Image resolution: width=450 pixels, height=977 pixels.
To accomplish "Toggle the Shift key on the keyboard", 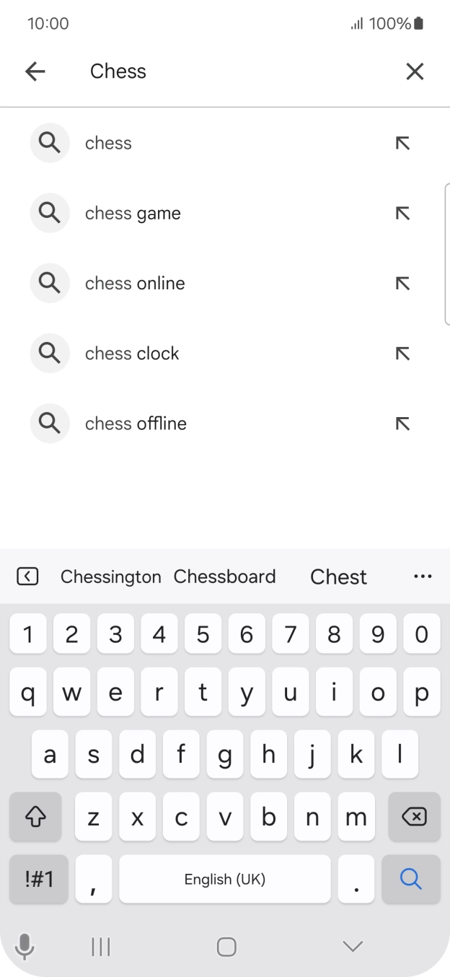I will click(x=35, y=817).
